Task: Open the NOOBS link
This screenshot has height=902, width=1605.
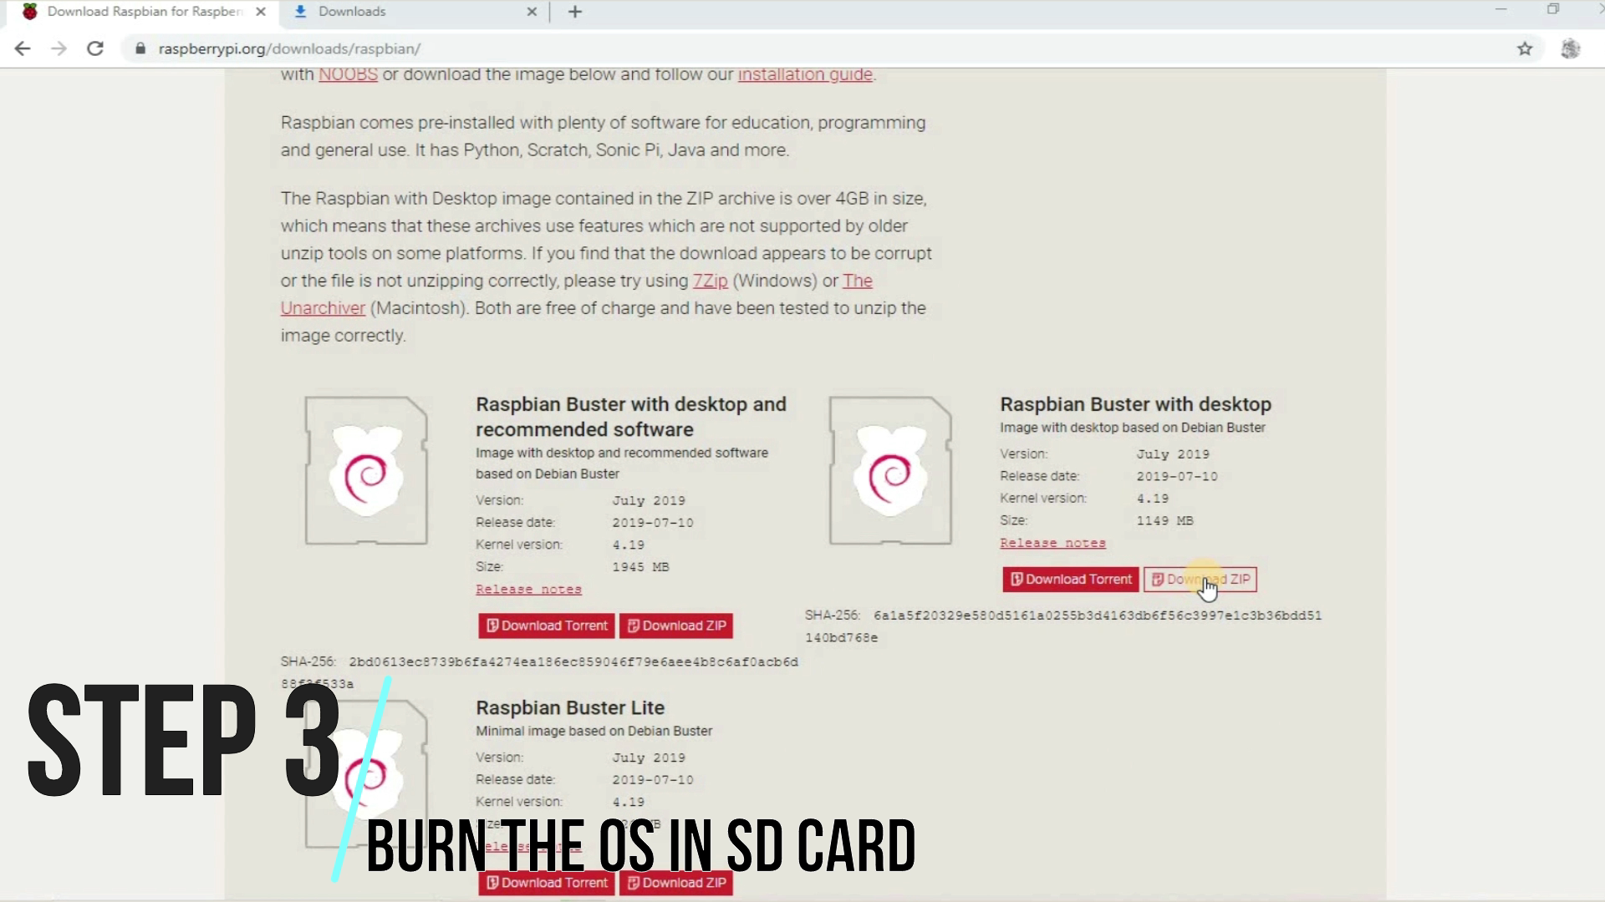Action: click(x=348, y=74)
